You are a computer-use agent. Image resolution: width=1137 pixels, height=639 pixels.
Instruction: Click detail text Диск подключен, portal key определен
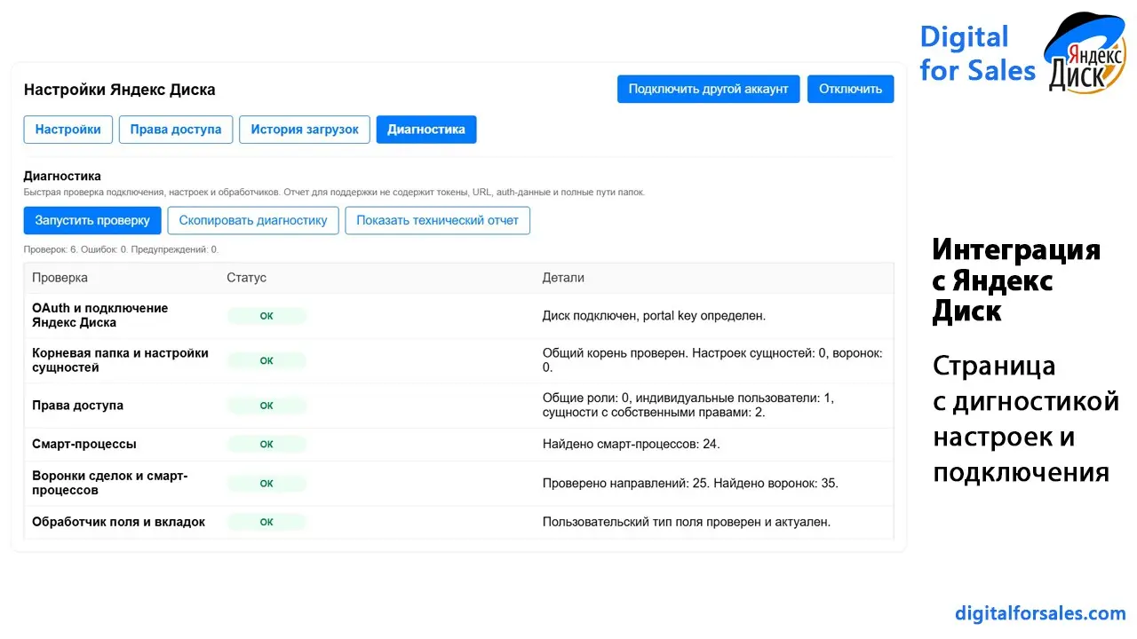click(654, 315)
